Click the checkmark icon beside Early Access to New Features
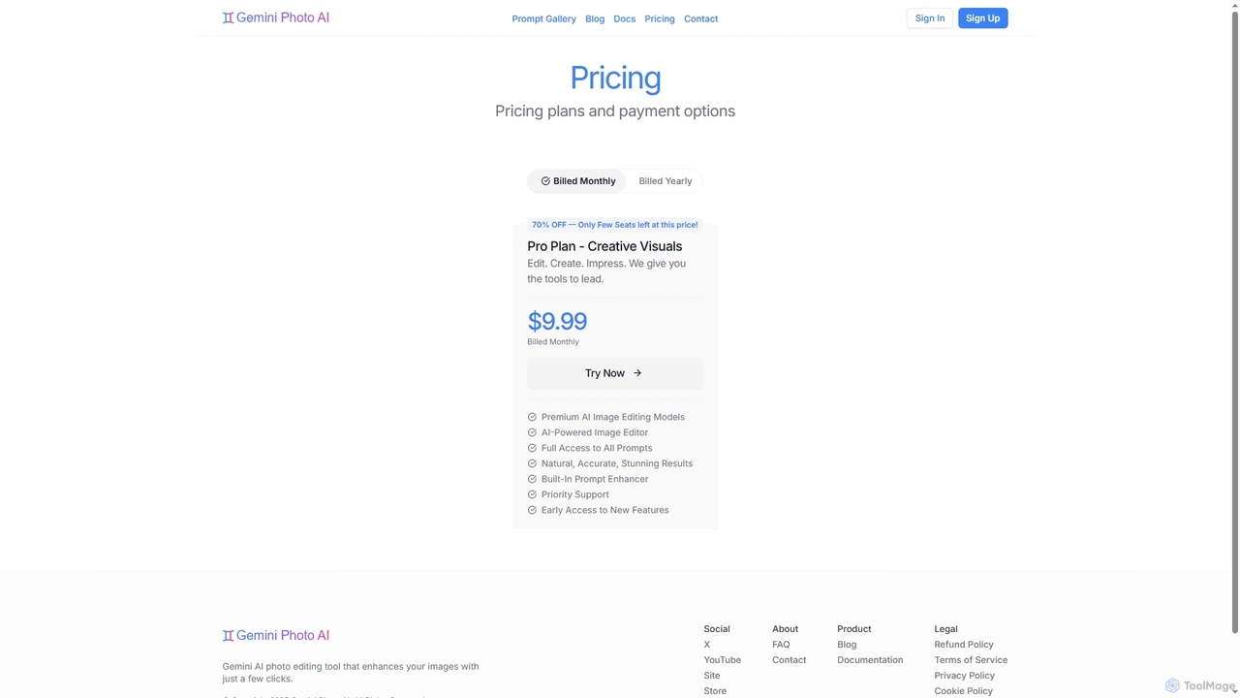 click(532, 510)
